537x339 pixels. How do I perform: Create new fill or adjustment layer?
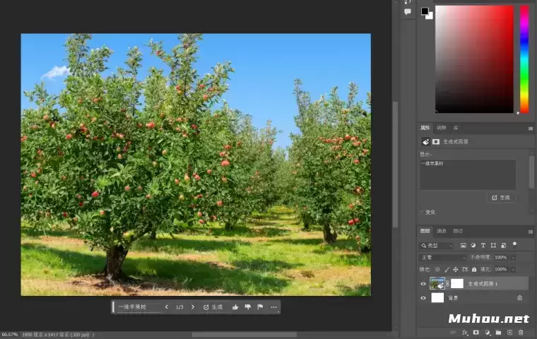pyautogui.click(x=488, y=333)
